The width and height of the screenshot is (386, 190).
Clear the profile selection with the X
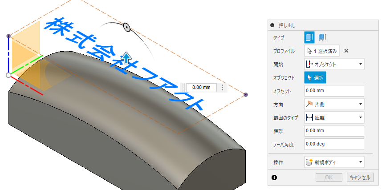pyautogui.click(x=346, y=51)
